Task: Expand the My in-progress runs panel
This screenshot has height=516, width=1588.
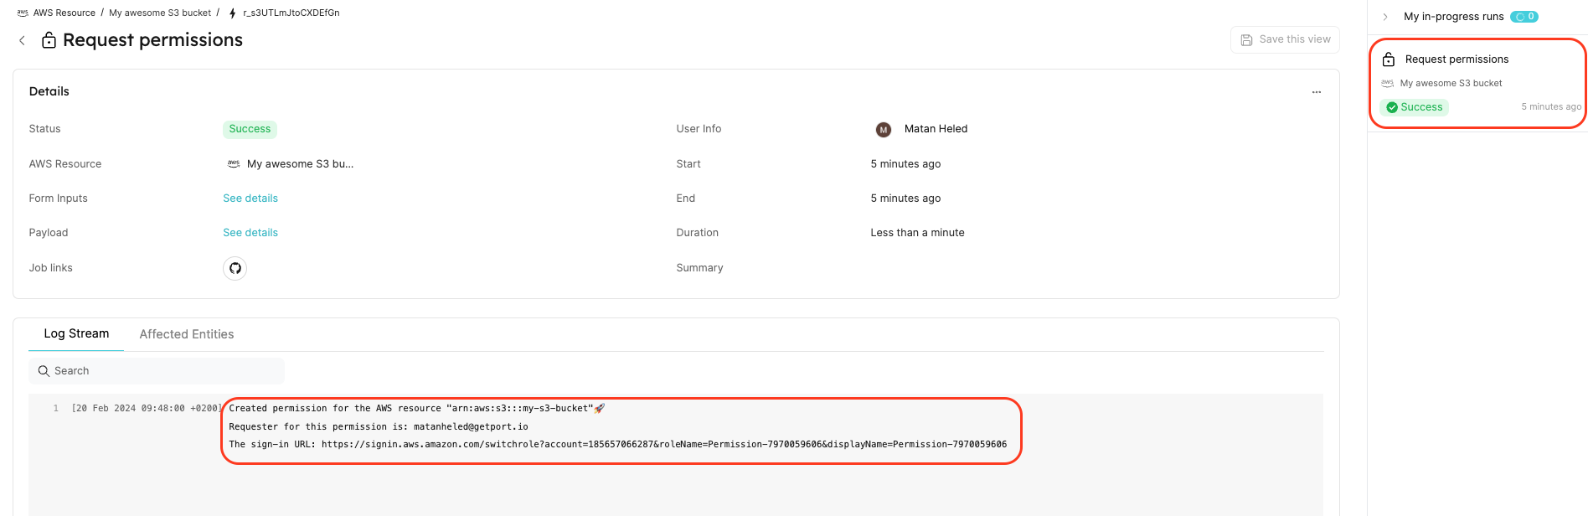Action: tap(1385, 17)
